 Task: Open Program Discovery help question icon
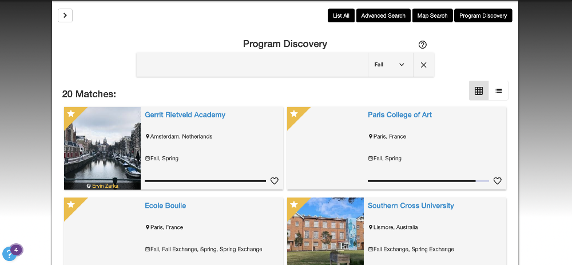coord(423,45)
